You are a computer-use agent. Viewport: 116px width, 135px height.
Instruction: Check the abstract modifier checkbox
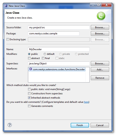tap(29, 58)
